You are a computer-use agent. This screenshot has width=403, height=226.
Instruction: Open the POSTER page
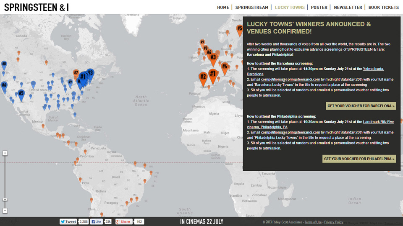[319, 8]
